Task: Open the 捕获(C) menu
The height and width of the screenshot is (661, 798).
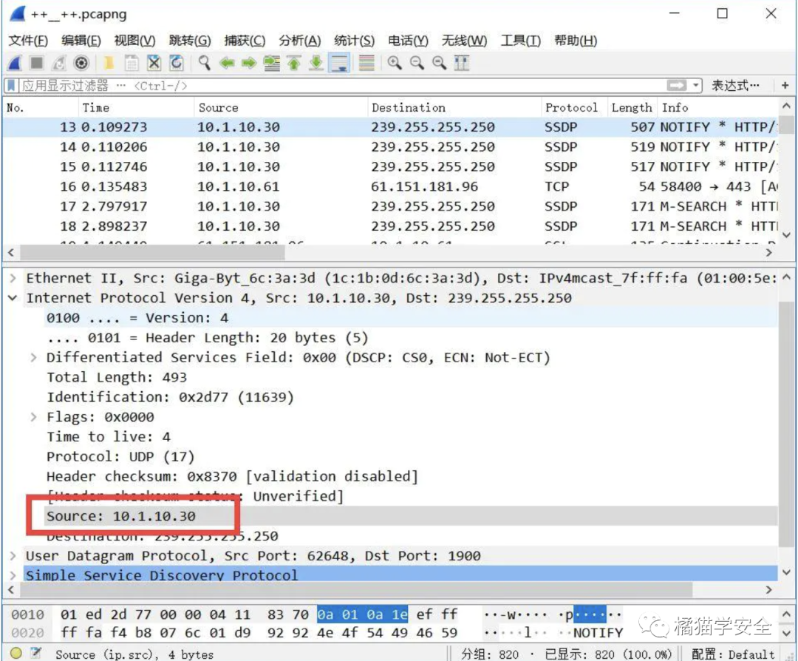Action: pyautogui.click(x=245, y=40)
